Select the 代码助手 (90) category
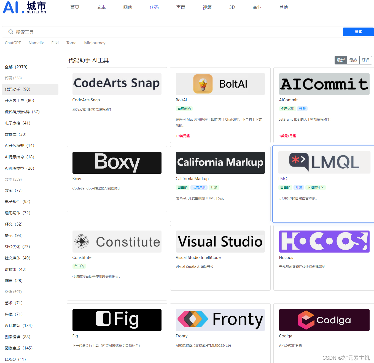 coord(30,89)
